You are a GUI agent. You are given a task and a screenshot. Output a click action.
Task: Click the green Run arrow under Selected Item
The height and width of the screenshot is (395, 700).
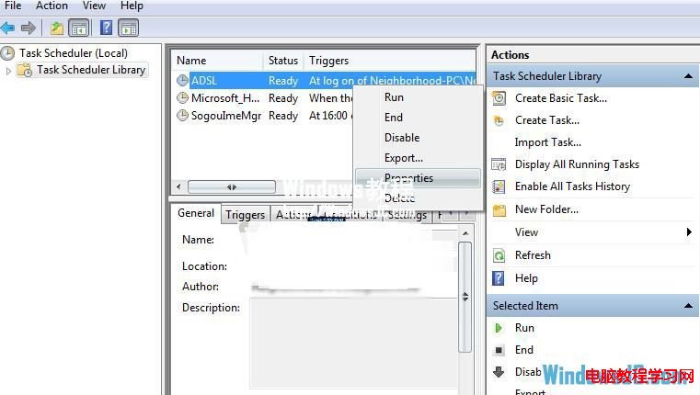tap(499, 328)
